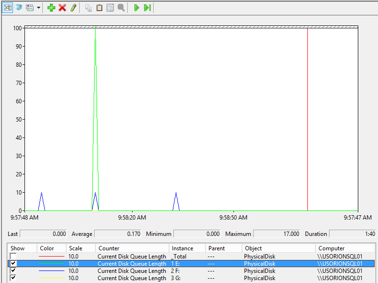Select the _Total instance row text
Screen dimensions: 378x283
[179, 257]
